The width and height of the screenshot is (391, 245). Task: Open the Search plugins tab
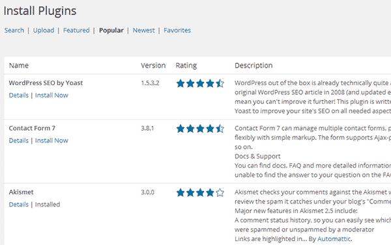tap(14, 31)
